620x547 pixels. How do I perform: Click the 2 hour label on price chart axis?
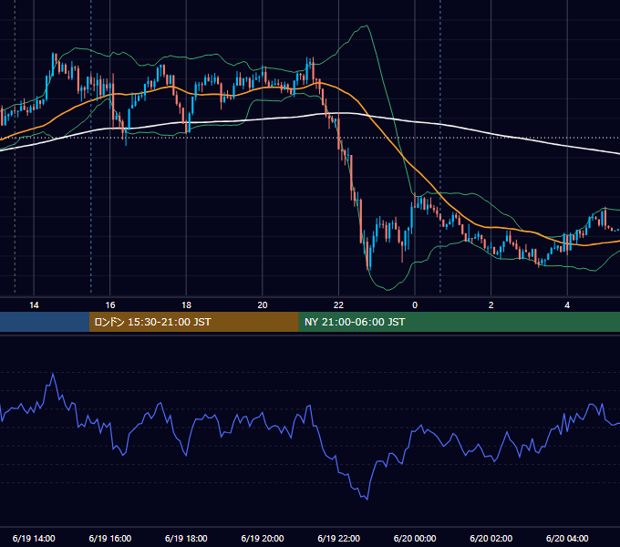click(491, 305)
